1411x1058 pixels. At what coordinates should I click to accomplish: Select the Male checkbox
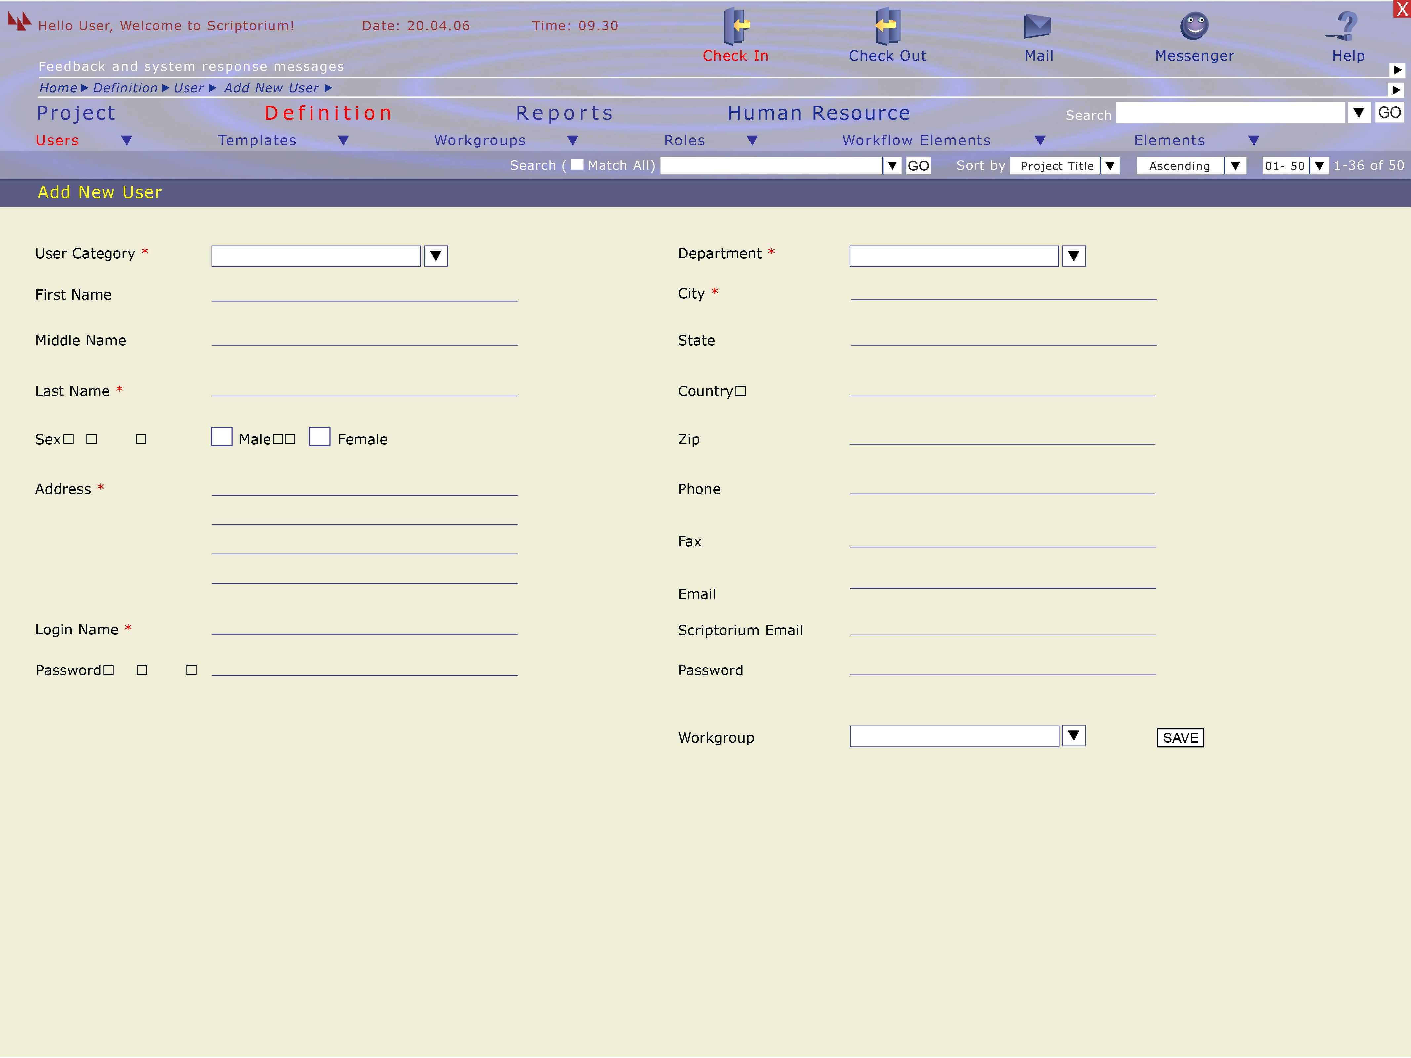coord(222,437)
